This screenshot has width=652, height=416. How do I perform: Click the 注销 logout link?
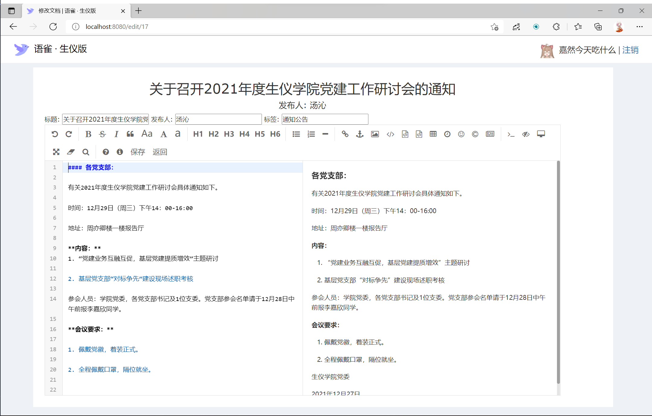point(630,50)
